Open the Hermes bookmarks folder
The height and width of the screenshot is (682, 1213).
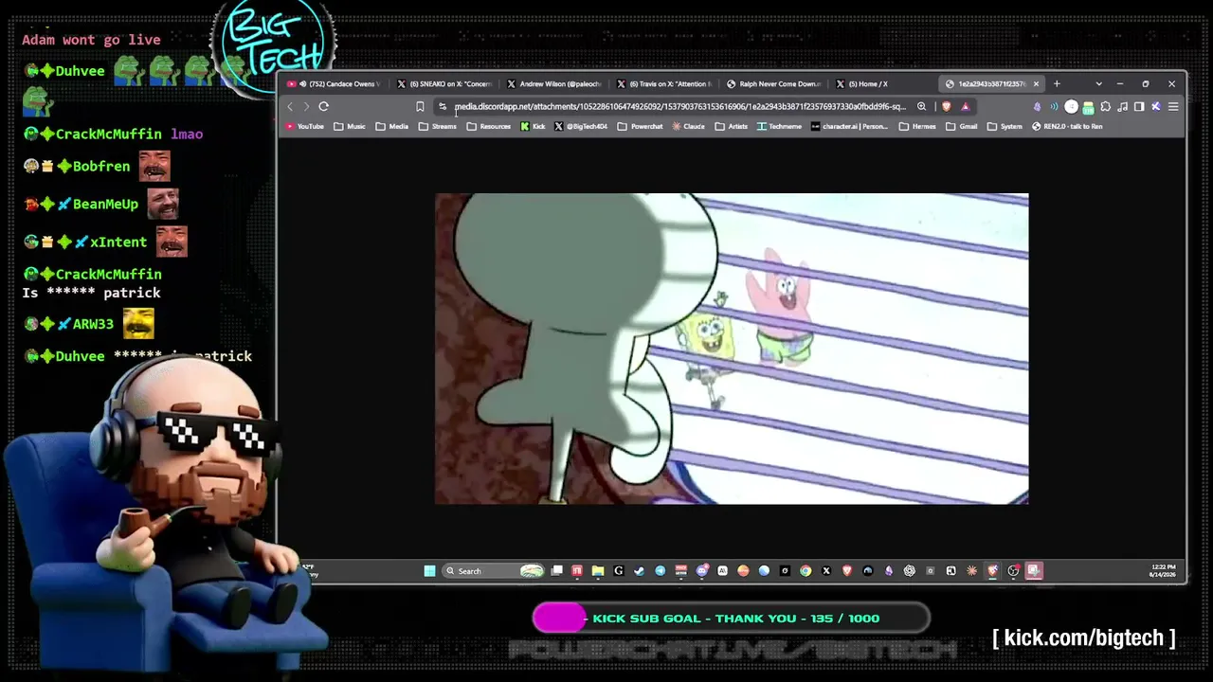coord(917,127)
